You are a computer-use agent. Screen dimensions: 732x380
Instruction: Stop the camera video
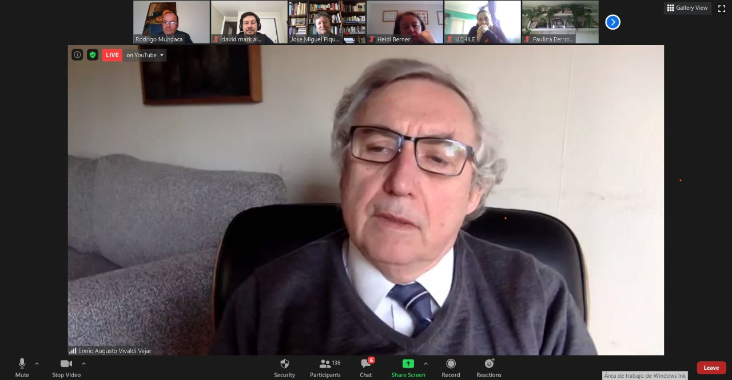click(66, 367)
